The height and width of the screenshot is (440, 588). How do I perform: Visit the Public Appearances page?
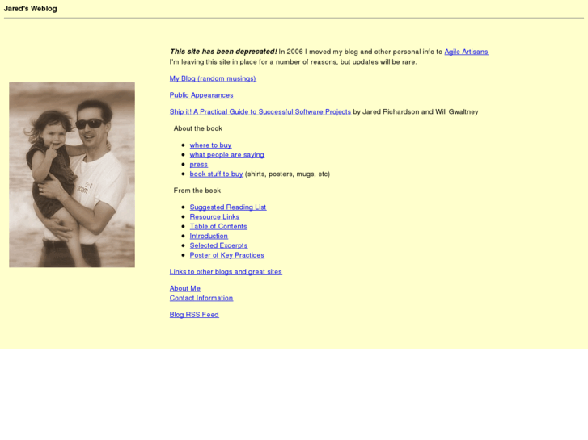[x=201, y=95]
